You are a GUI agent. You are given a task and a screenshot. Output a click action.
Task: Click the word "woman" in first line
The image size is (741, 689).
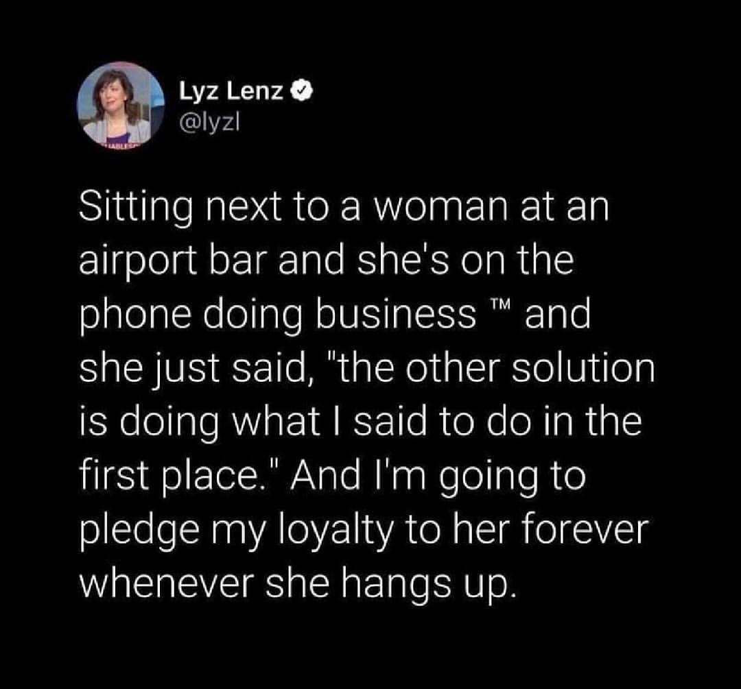(x=441, y=208)
